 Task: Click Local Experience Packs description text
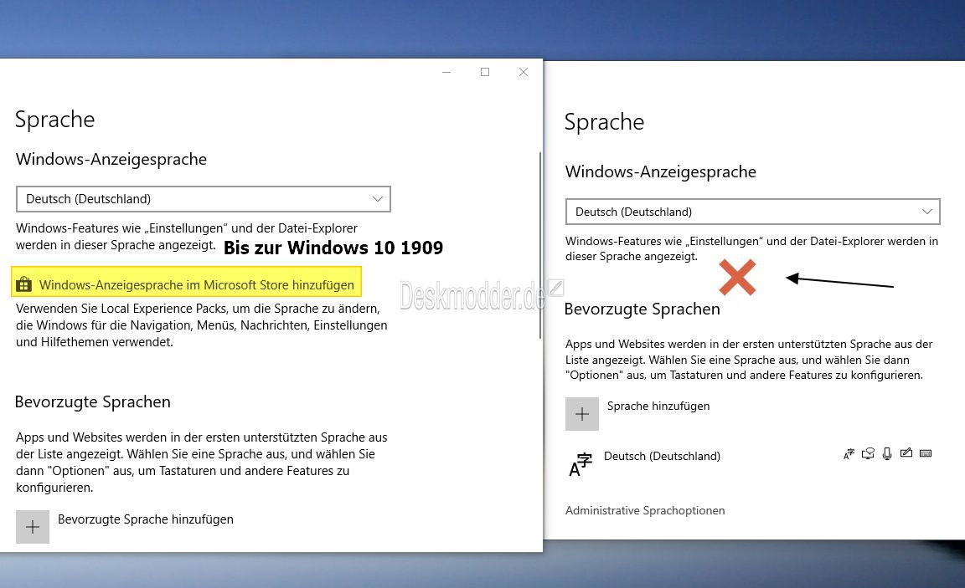tap(202, 325)
